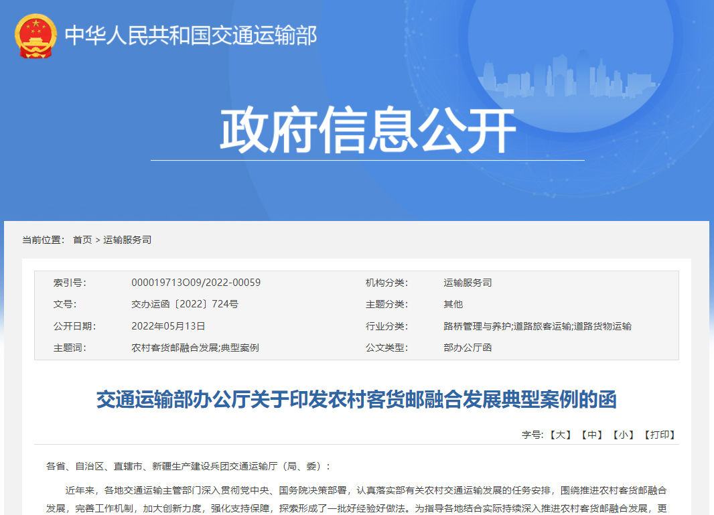Set font size to 【大】
This screenshot has height=515, width=714.
click(561, 435)
